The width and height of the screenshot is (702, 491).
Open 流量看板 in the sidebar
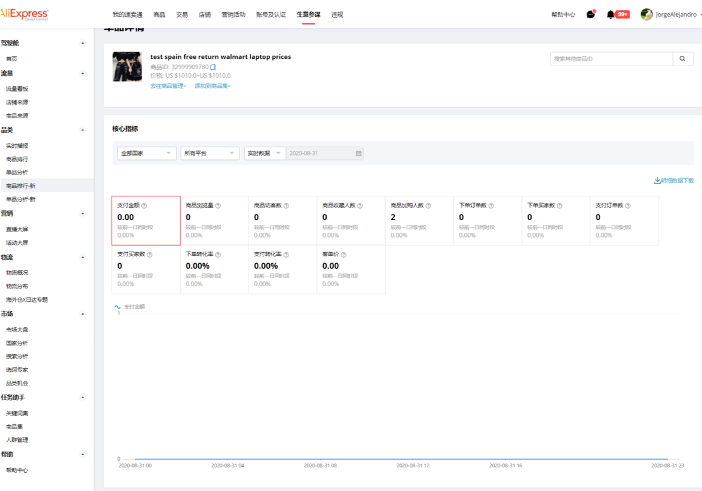pyautogui.click(x=17, y=89)
